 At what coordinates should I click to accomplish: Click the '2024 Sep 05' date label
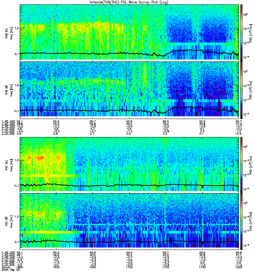pyautogui.click(x=11, y=270)
